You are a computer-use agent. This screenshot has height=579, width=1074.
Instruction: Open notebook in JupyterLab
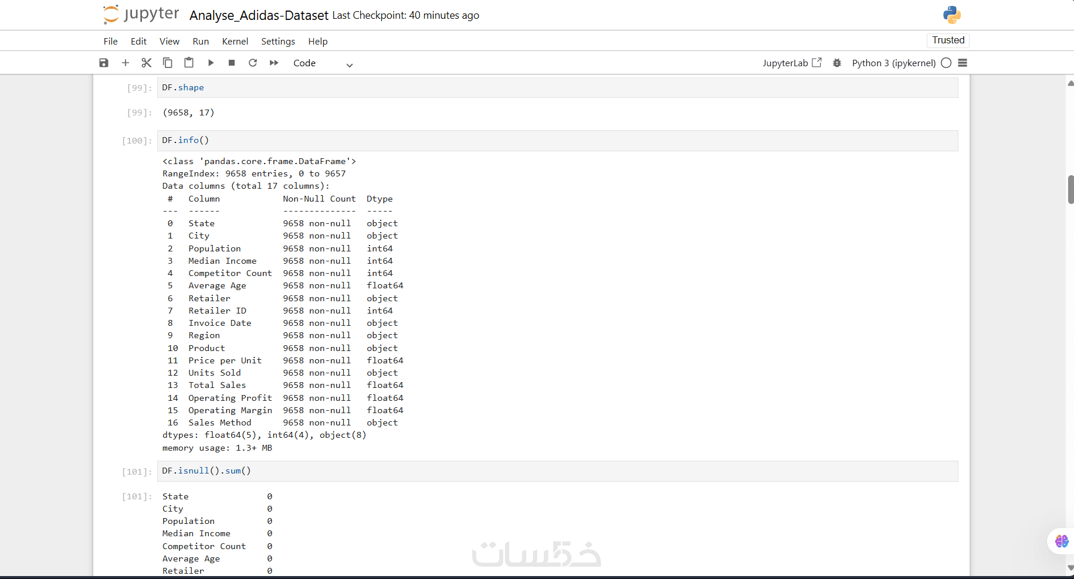[x=792, y=63]
